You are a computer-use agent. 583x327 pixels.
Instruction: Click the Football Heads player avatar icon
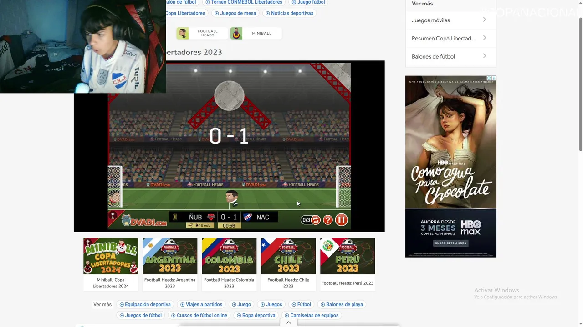pyautogui.click(x=183, y=33)
